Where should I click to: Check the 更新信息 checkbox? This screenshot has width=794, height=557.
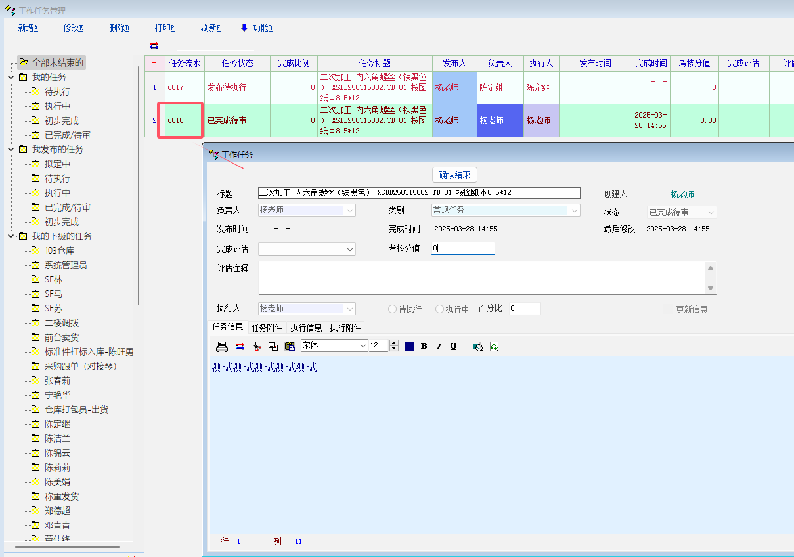point(669,309)
